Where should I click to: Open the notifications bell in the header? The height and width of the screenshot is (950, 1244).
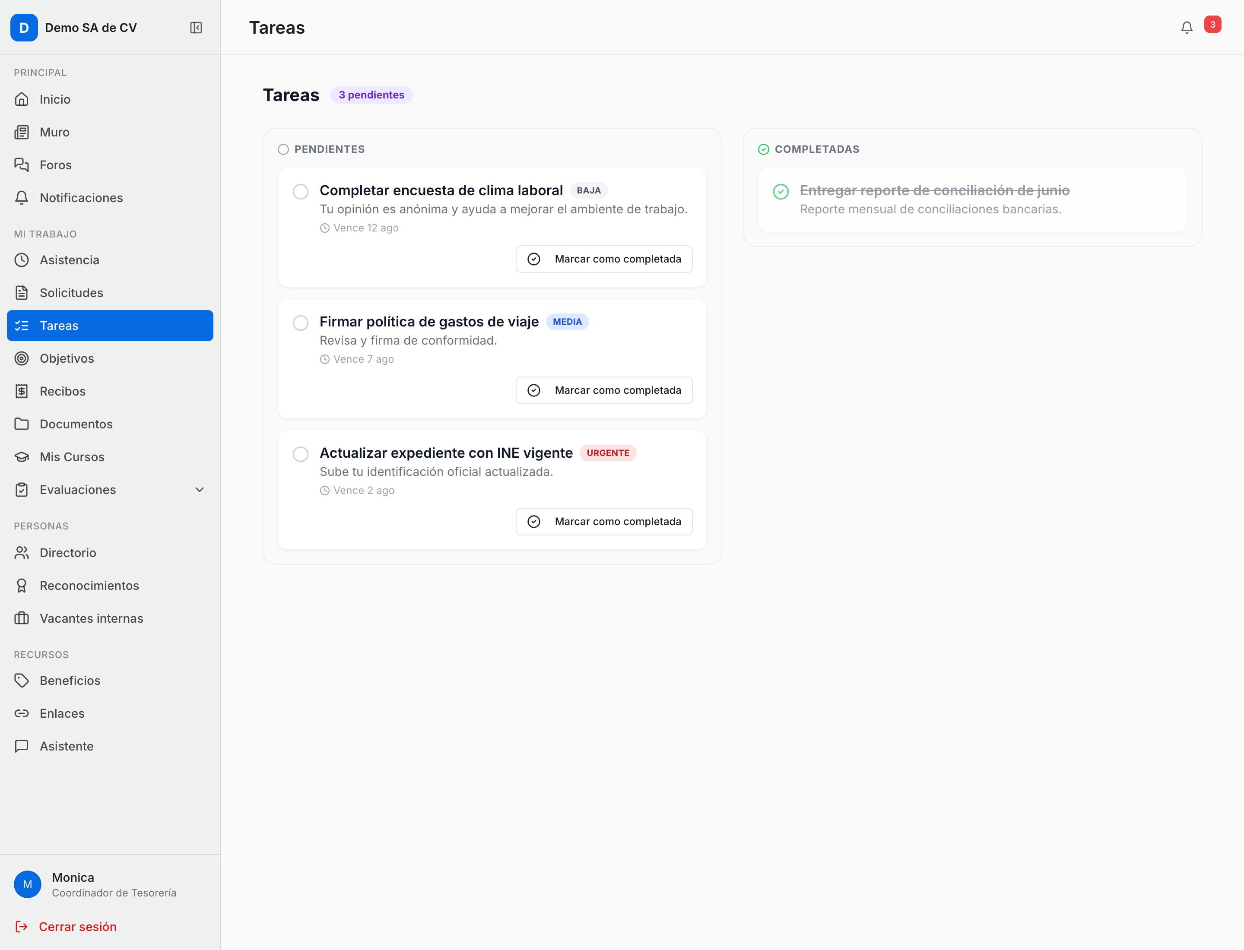coord(1186,28)
